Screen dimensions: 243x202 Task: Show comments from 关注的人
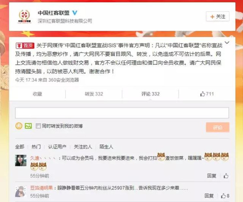coord(83,147)
